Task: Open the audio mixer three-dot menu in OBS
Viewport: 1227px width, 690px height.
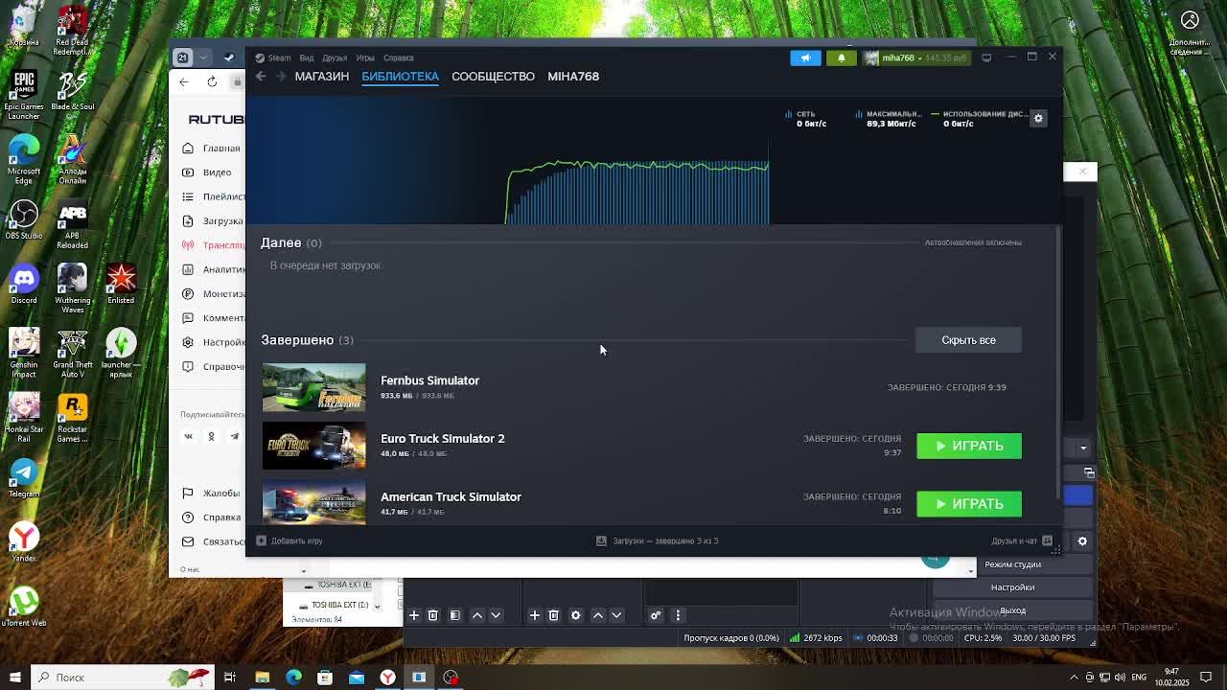Action: click(x=678, y=615)
